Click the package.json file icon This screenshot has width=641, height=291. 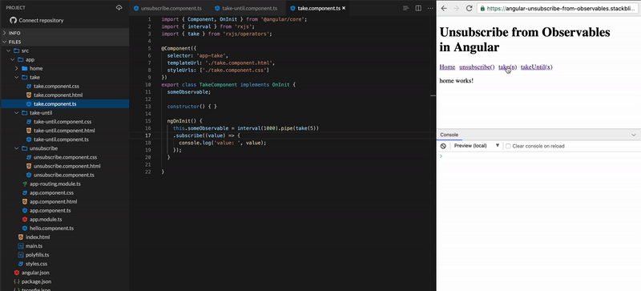16,281
